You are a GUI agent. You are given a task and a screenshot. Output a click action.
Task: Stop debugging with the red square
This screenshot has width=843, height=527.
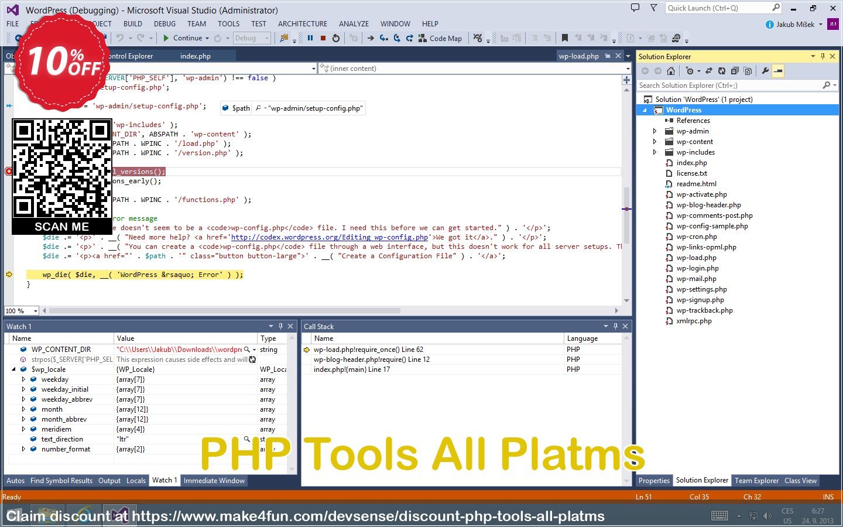[x=323, y=38]
